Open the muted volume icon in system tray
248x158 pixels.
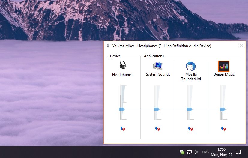pyautogui.click(x=196, y=152)
